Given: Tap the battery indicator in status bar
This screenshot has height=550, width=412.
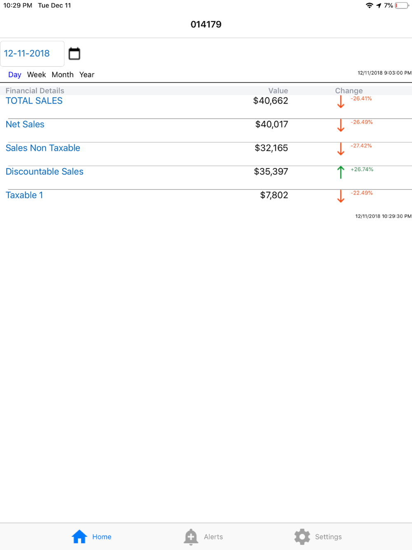Looking at the screenshot, I should pos(402,6).
